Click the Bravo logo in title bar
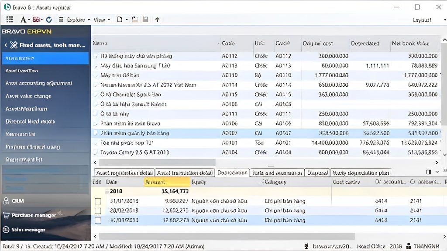 pyautogui.click(x=7, y=7)
